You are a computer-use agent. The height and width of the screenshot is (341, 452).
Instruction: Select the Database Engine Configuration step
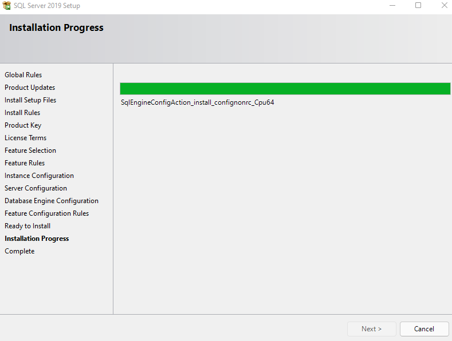tap(52, 201)
